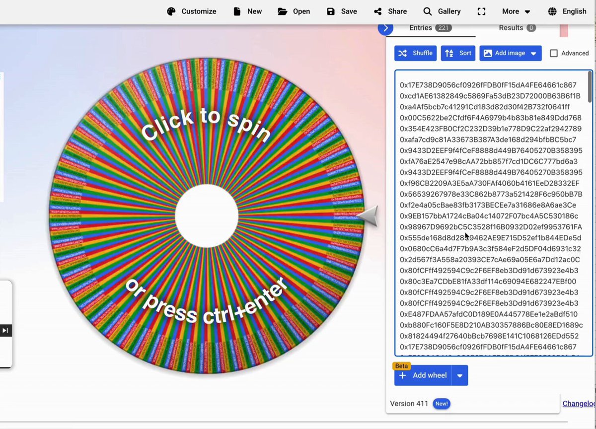The width and height of the screenshot is (596, 429).
Task: Switch to the Entries tab
Action: [430, 28]
